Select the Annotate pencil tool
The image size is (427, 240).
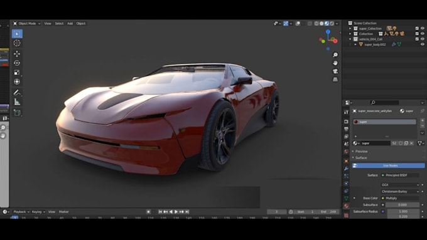17,92
